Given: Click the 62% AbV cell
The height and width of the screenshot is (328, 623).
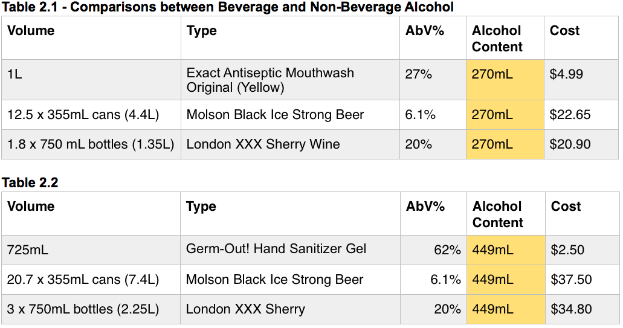Looking at the screenshot, I should pos(447,250).
